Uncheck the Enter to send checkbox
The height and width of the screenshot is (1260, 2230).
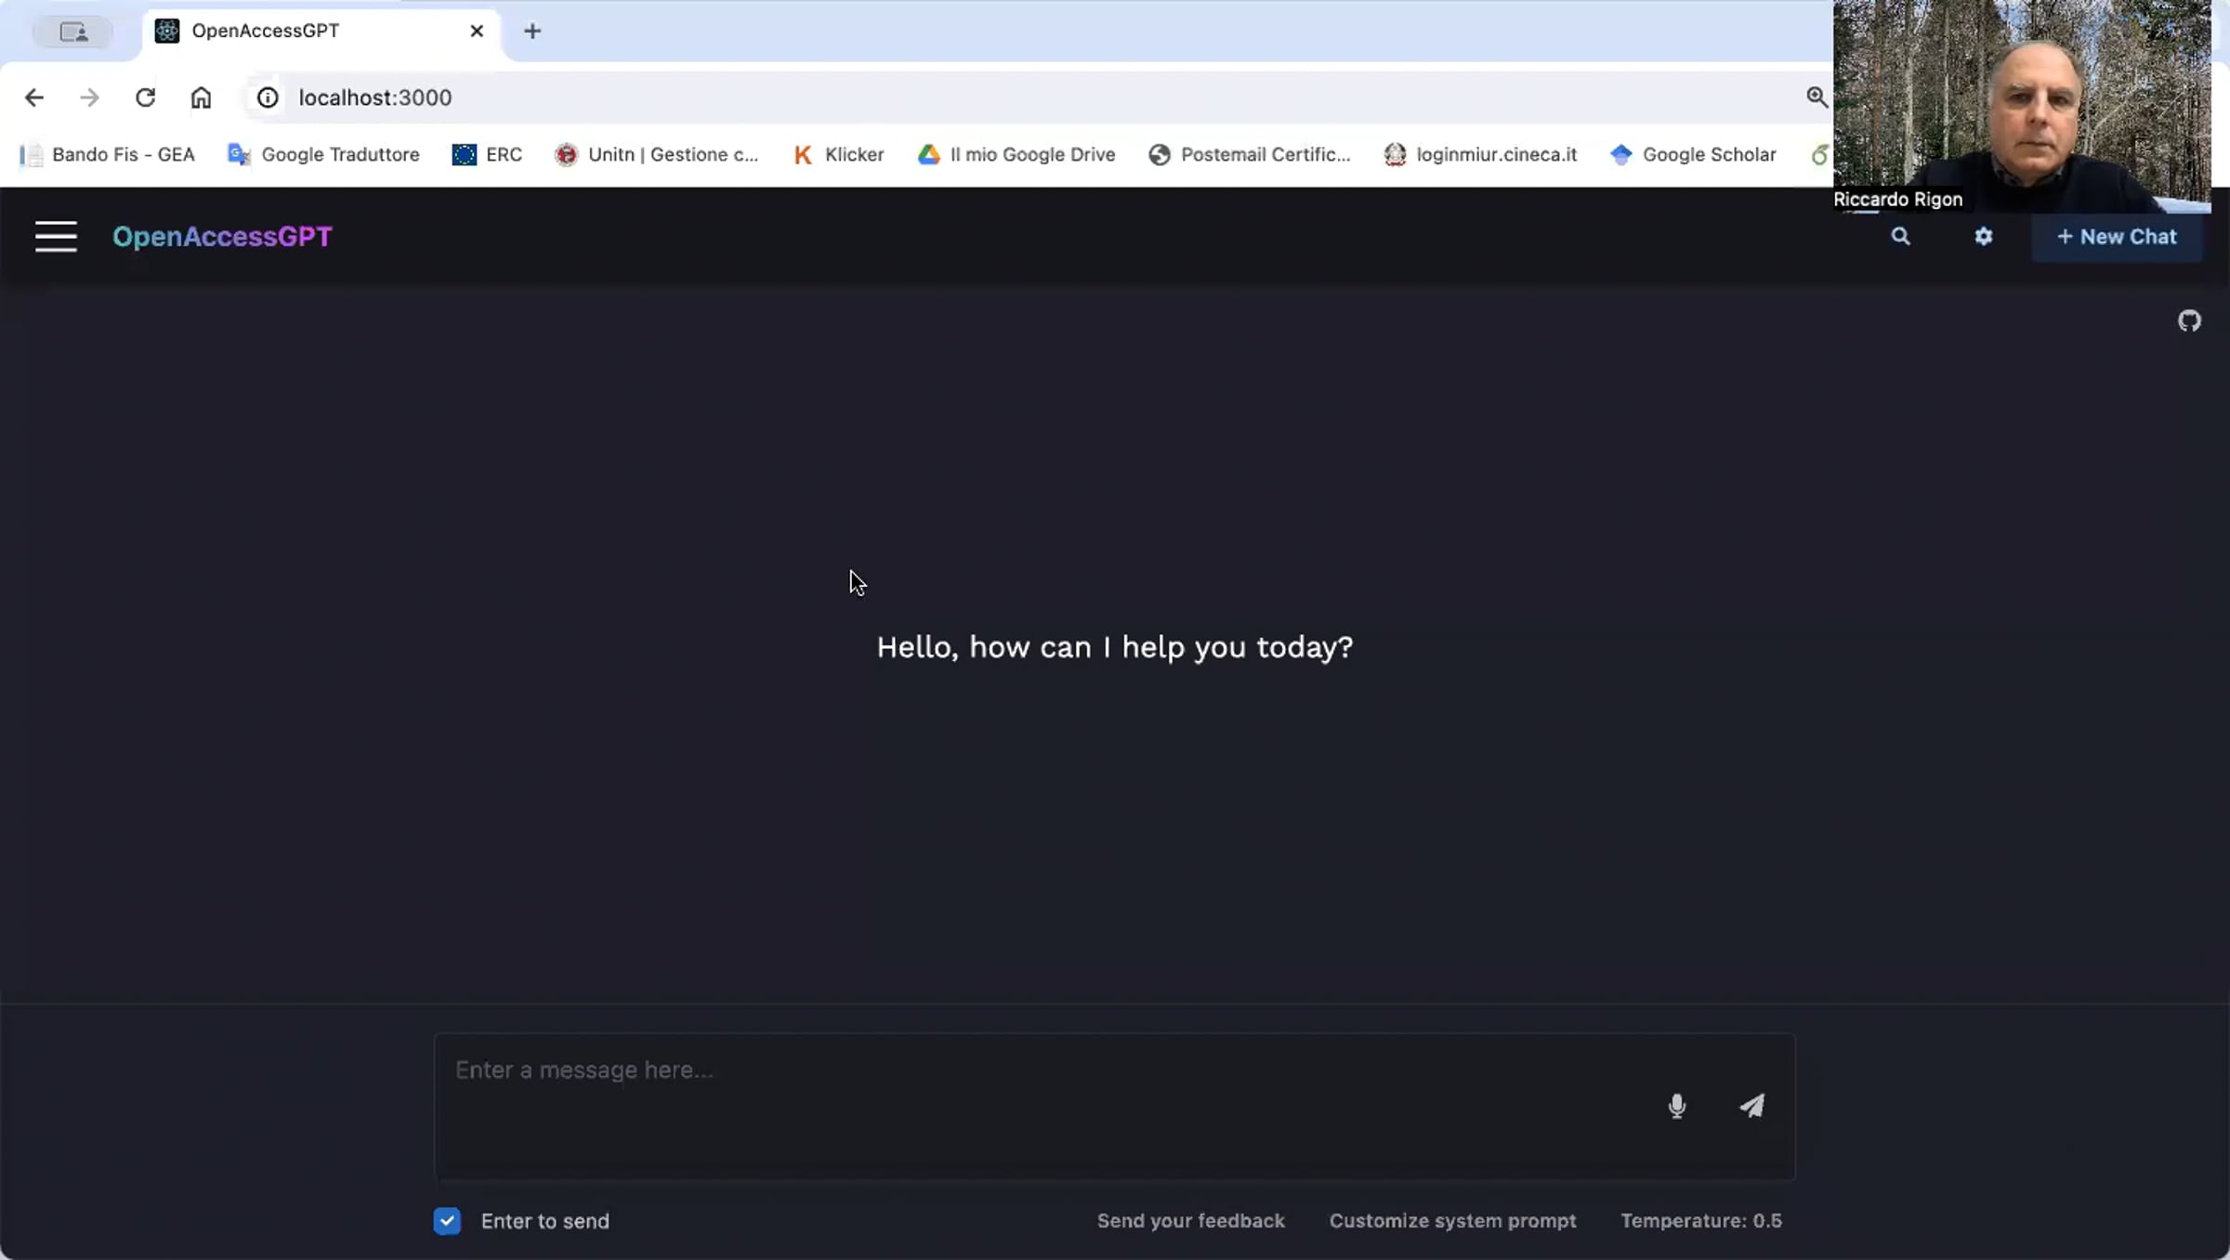[x=447, y=1221]
